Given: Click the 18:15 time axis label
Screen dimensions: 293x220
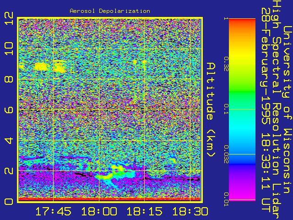Looking at the screenshot, I should tap(145, 211).
